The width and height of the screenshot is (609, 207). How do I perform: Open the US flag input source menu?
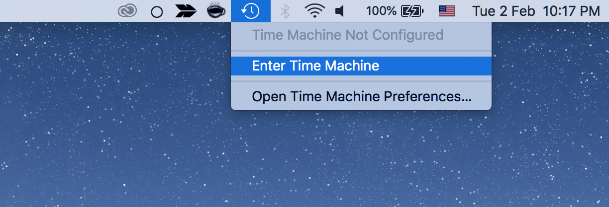(x=447, y=11)
